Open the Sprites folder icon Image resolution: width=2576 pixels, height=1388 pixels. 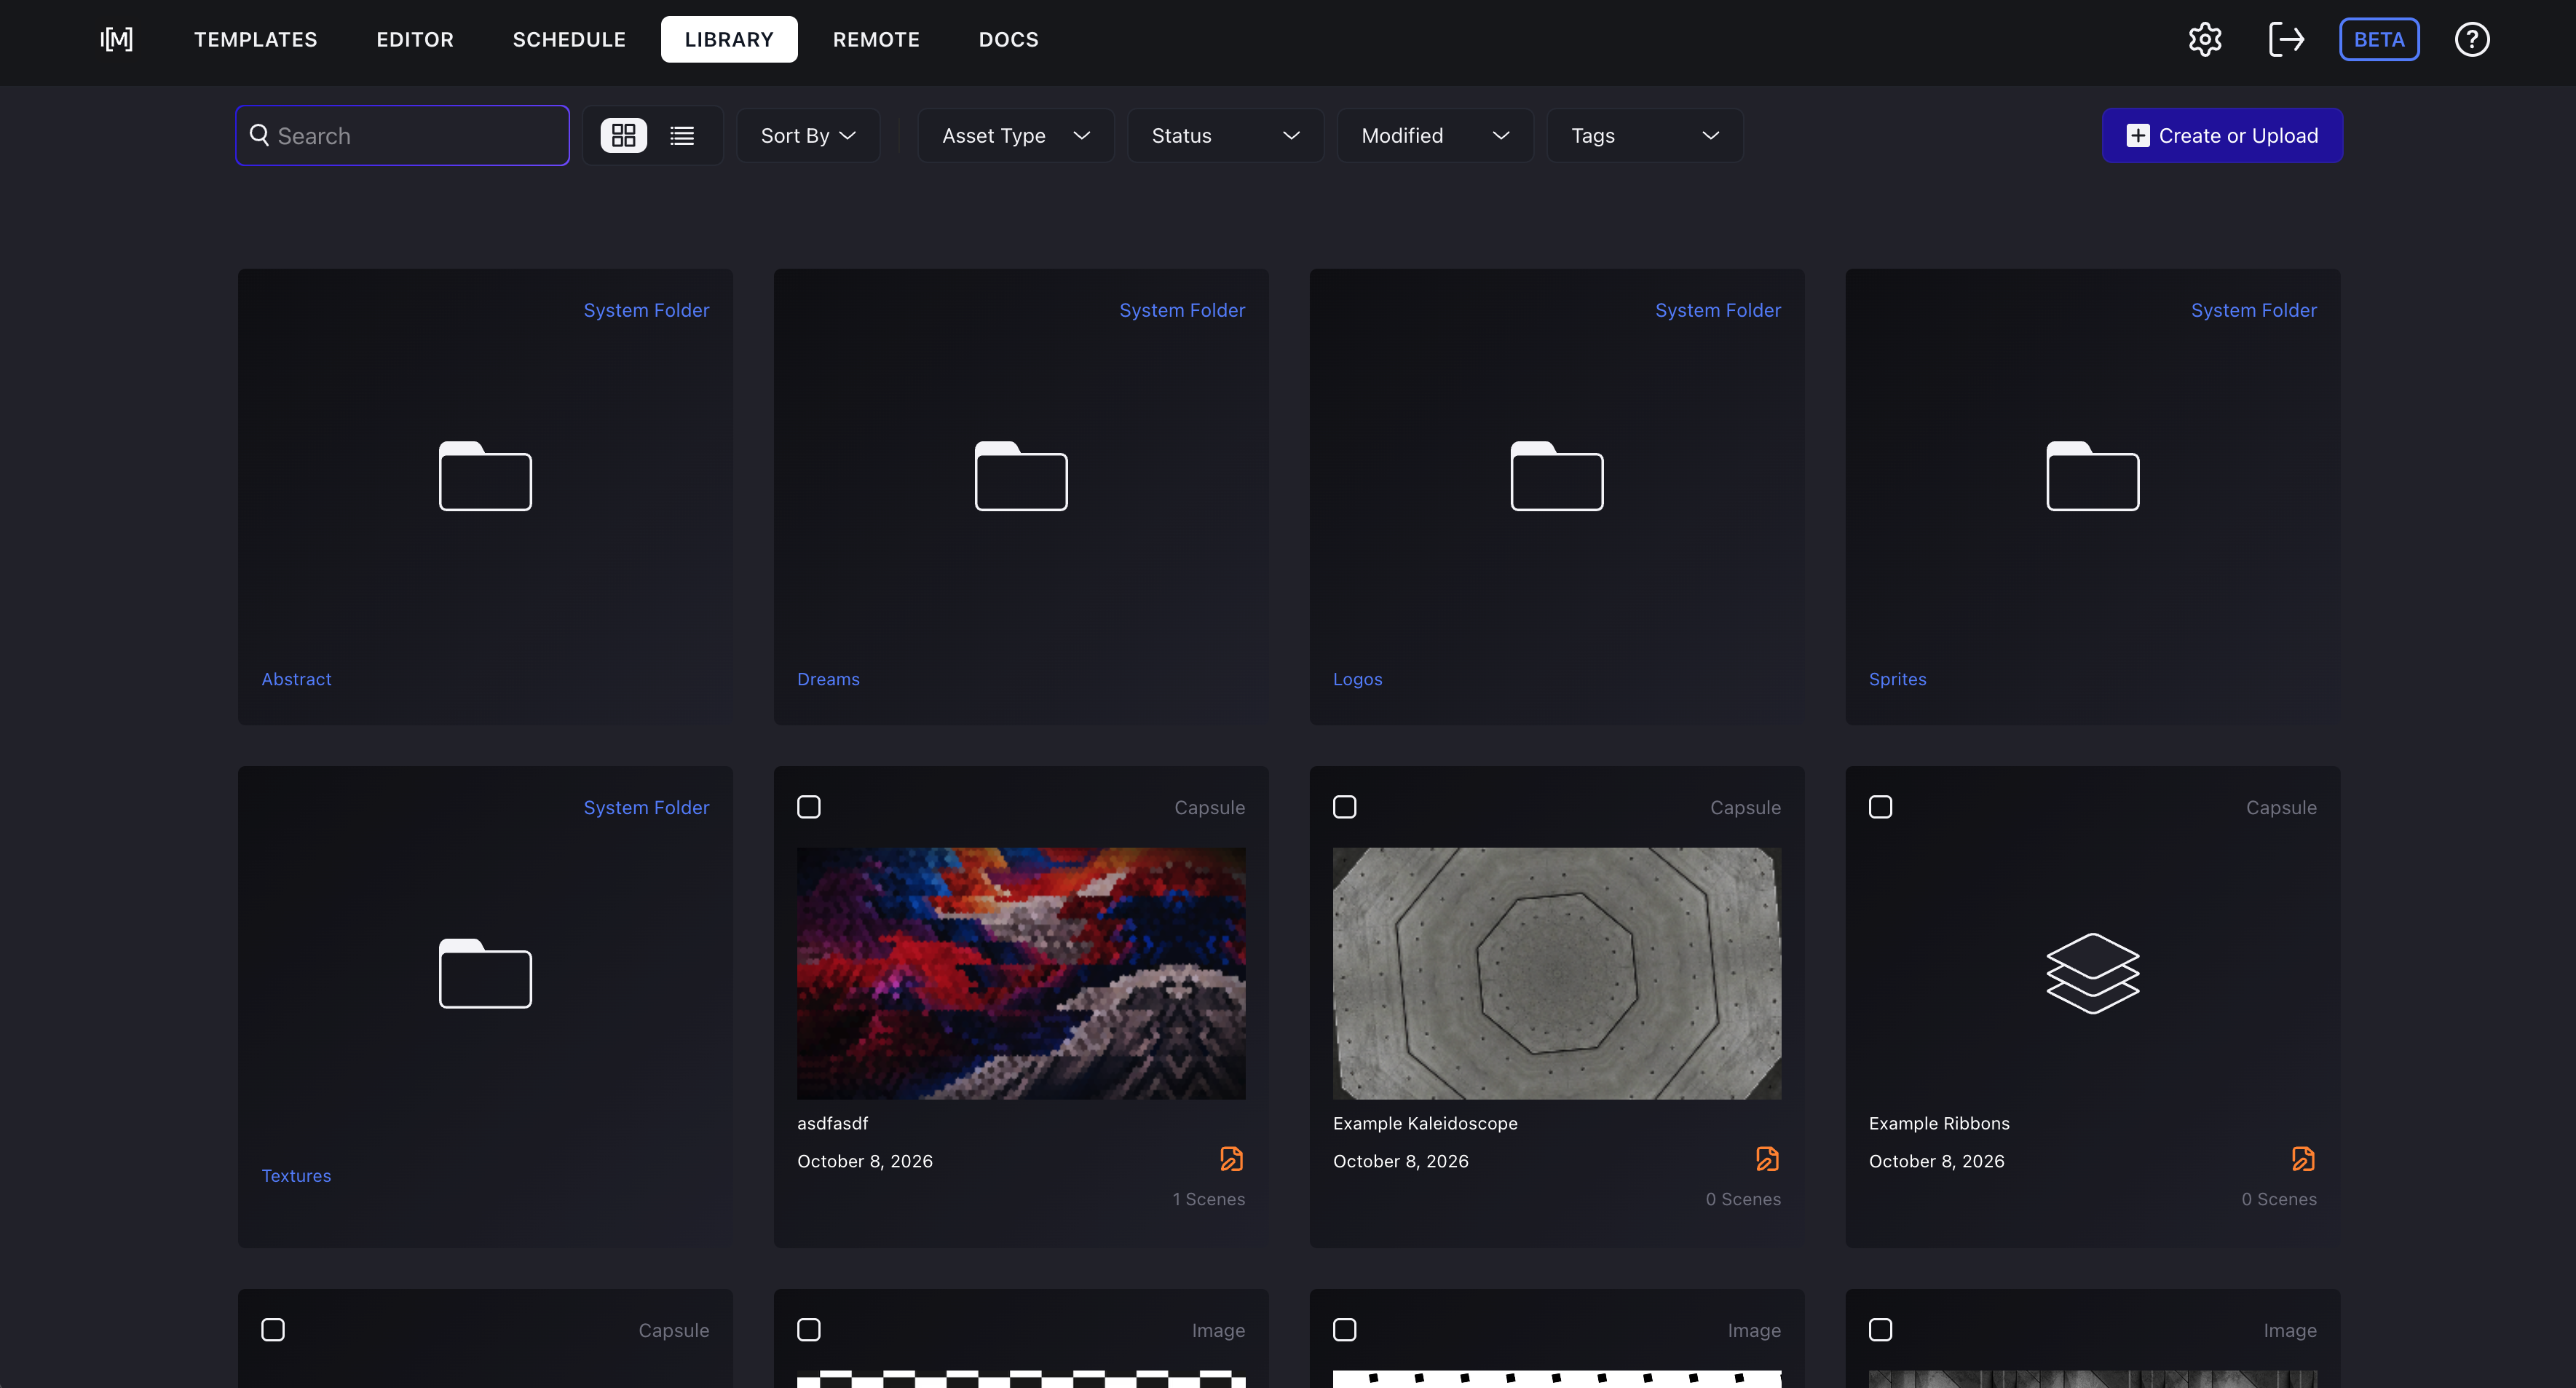coord(2093,476)
